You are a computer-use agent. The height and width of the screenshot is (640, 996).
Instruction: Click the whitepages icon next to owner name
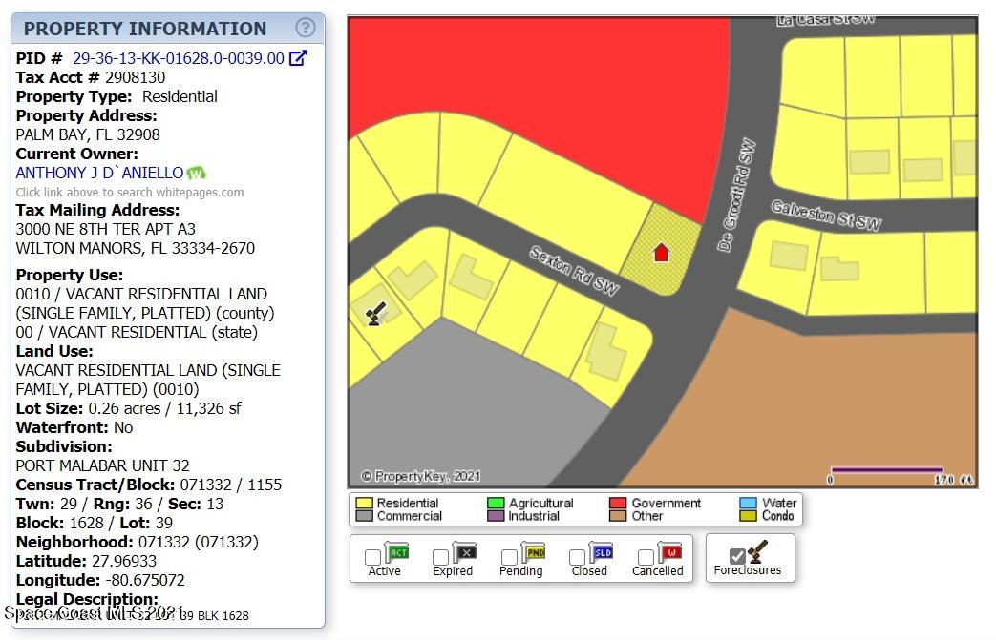coord(197,173)
